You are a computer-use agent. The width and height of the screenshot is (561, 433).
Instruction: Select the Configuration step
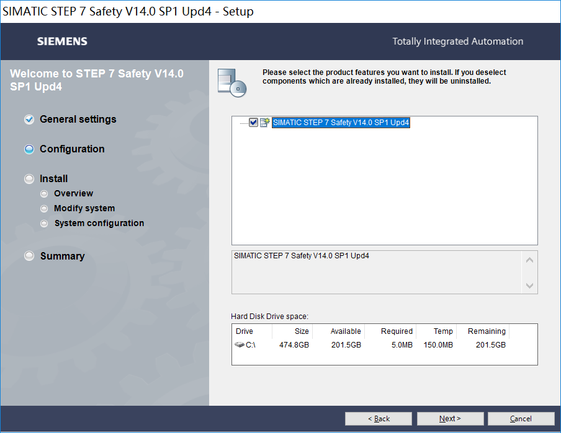[72, 149]
